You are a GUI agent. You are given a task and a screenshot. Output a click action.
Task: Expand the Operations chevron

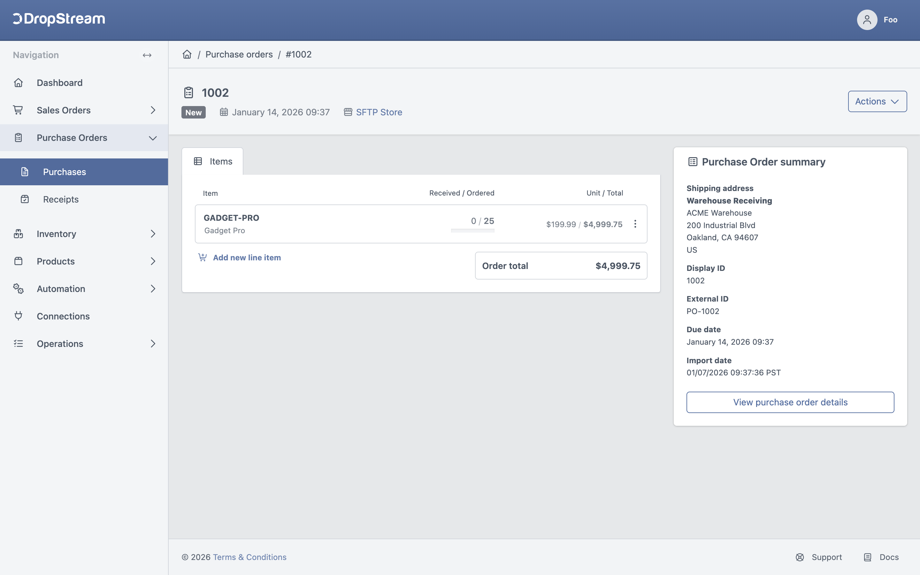[x=153, y=344]
